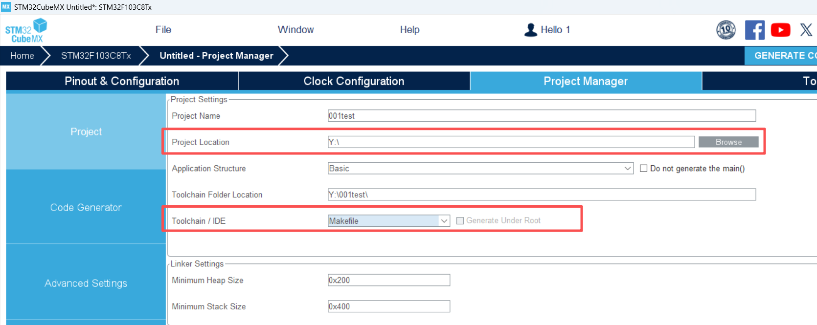Image resolution: width=817 pixels, height=325 pixels.
Task: Click the Project Location label text
Action: pyautogui.click(x=201, y=142)
